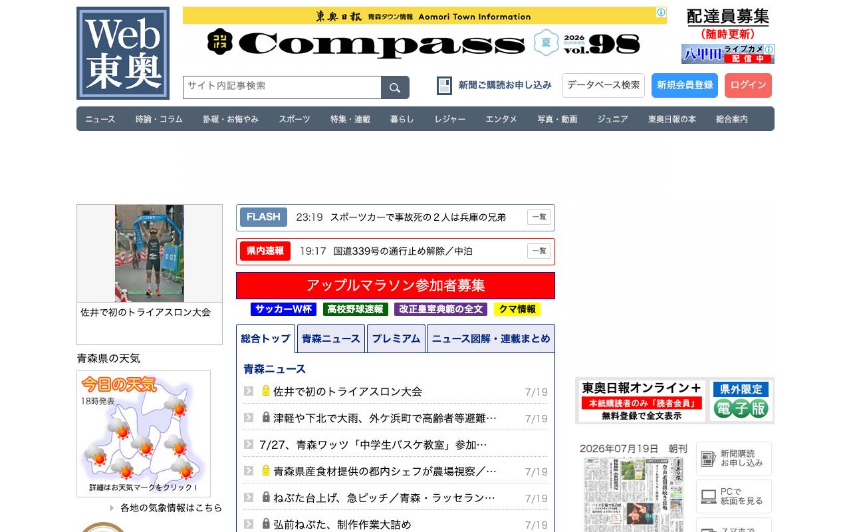Click the 東奥日報オンライン＋ banner

click(642, 401)
